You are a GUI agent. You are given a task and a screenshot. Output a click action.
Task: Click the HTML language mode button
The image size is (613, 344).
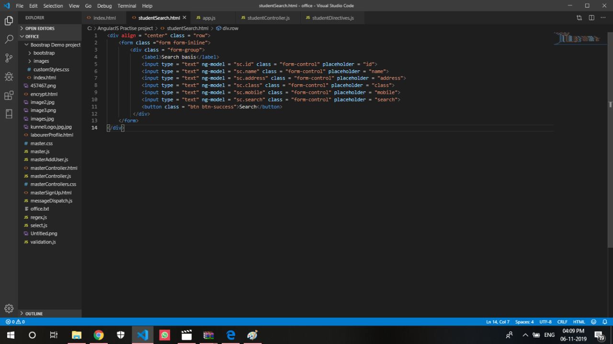click(579, 322)
